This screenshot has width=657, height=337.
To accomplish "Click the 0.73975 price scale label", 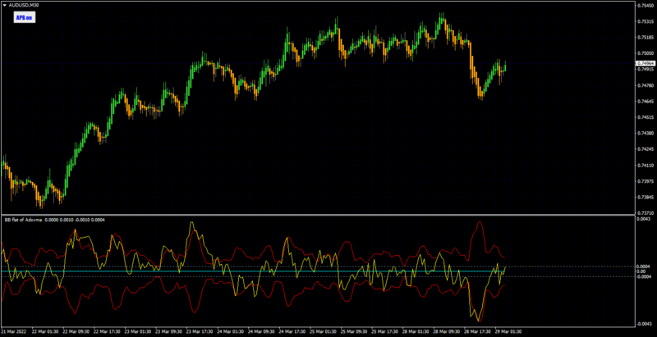I will [x=646, y=181].
